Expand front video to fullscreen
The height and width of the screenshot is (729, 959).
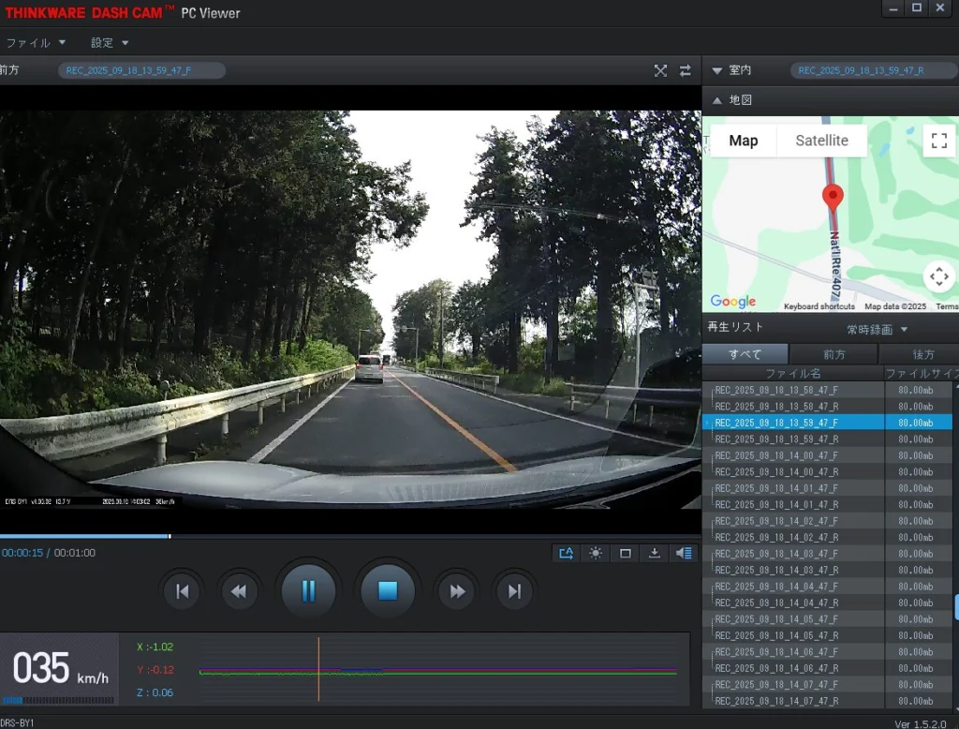tap(660, 71)
